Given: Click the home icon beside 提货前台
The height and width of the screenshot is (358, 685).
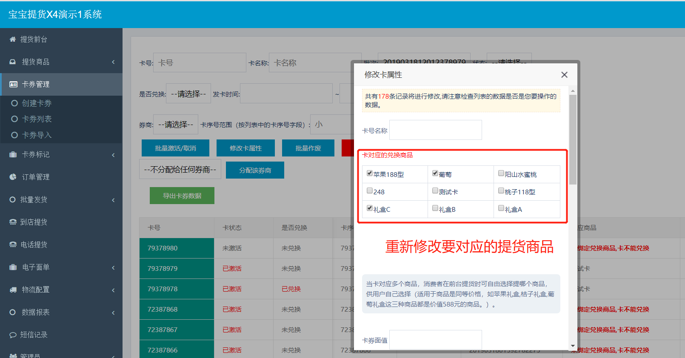Looking at the screenshot, I should click(13, 40).
